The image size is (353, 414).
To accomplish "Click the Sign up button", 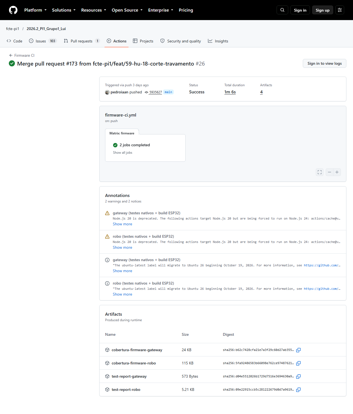I will [323, 10].
